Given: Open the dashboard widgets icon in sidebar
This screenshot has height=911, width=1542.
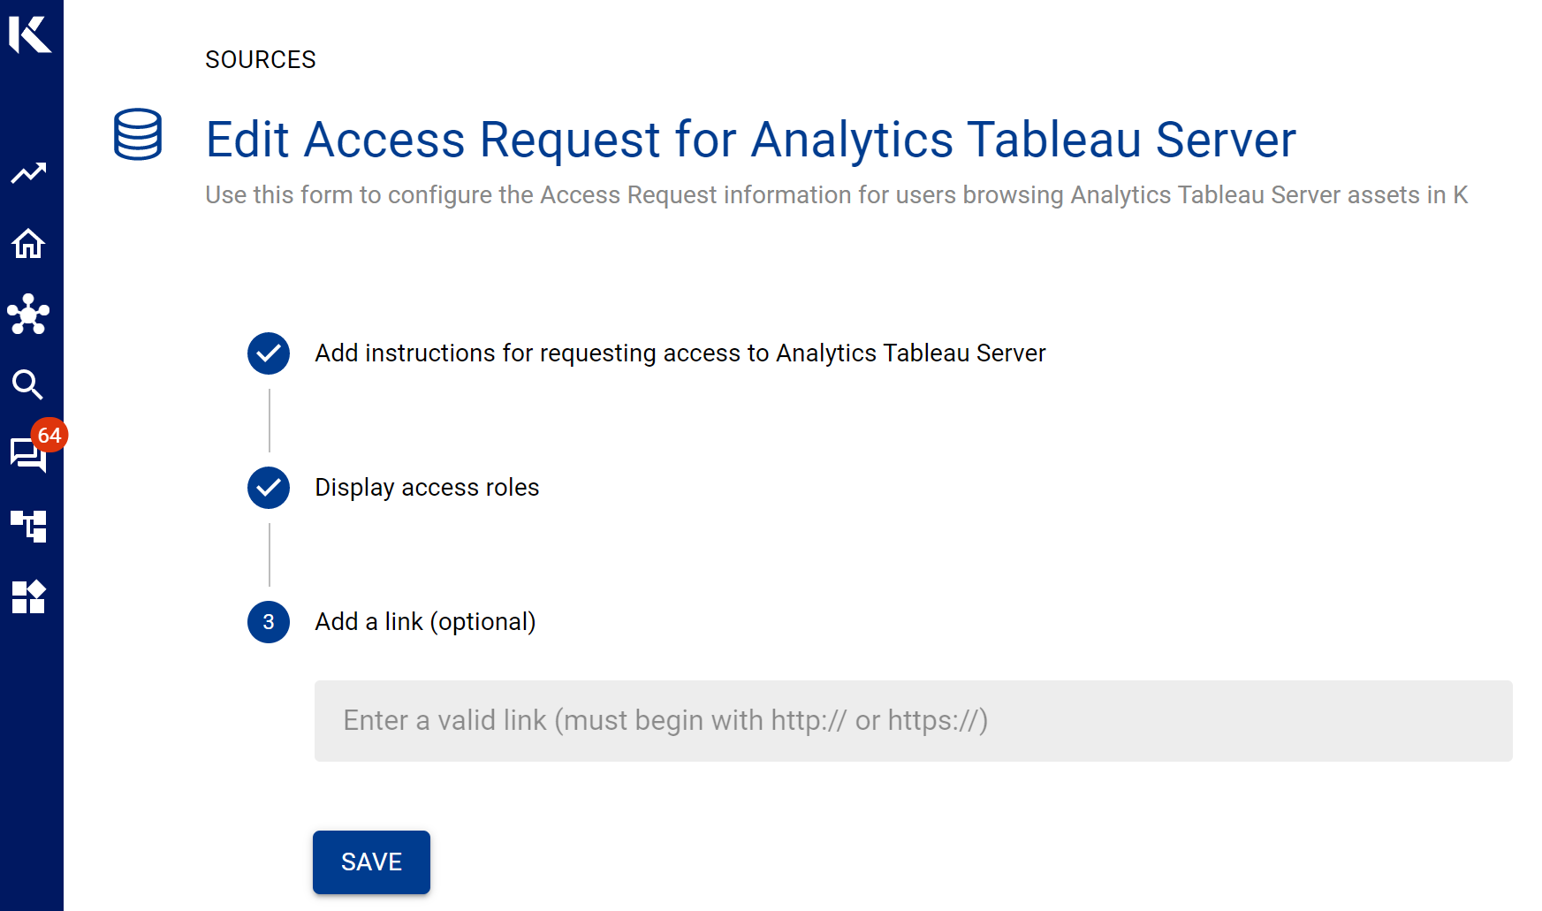Looking at the screenshot, I should click(x=29, y=598).
